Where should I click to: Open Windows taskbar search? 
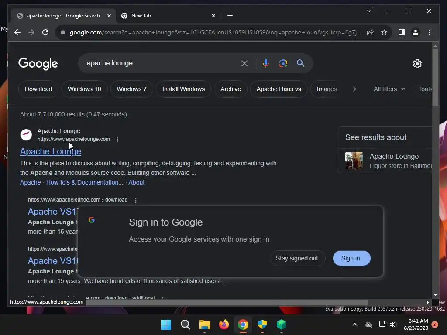point(185,325)
